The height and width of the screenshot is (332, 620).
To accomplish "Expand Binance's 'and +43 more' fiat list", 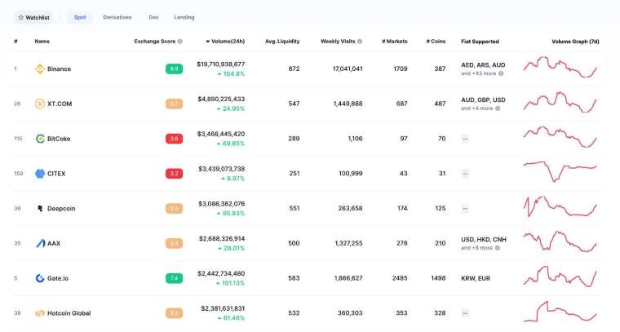I will (481, 73).
